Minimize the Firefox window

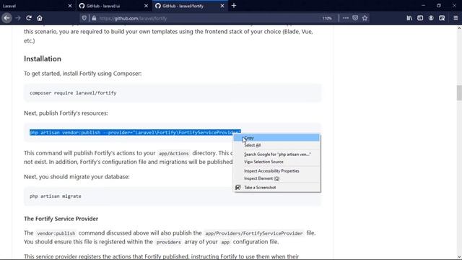423,6
